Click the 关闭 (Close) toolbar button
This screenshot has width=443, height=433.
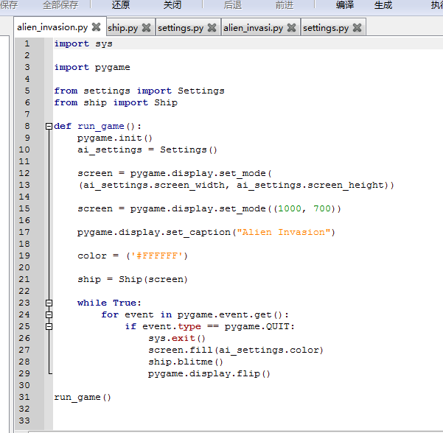click(x=172, y=5)
